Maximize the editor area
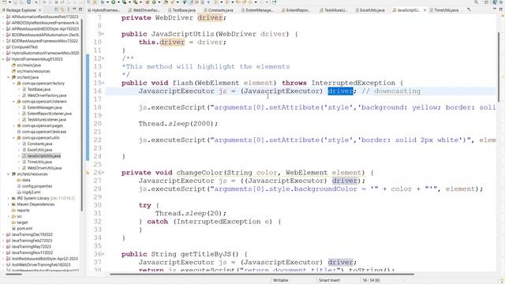Viewport: 505px width, 284px height. (501, 9)
